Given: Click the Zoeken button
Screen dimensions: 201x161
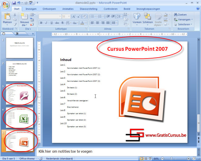Looking at the screenshot, I should click(x=180, y=15).
